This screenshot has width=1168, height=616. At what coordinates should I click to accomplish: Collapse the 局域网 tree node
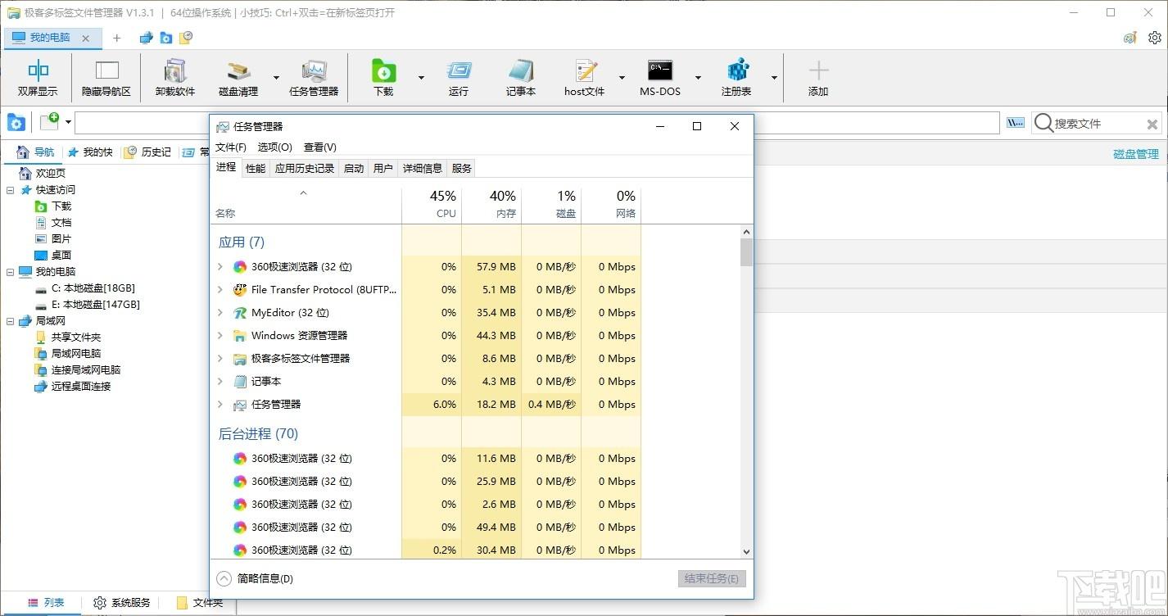(10, 320)
